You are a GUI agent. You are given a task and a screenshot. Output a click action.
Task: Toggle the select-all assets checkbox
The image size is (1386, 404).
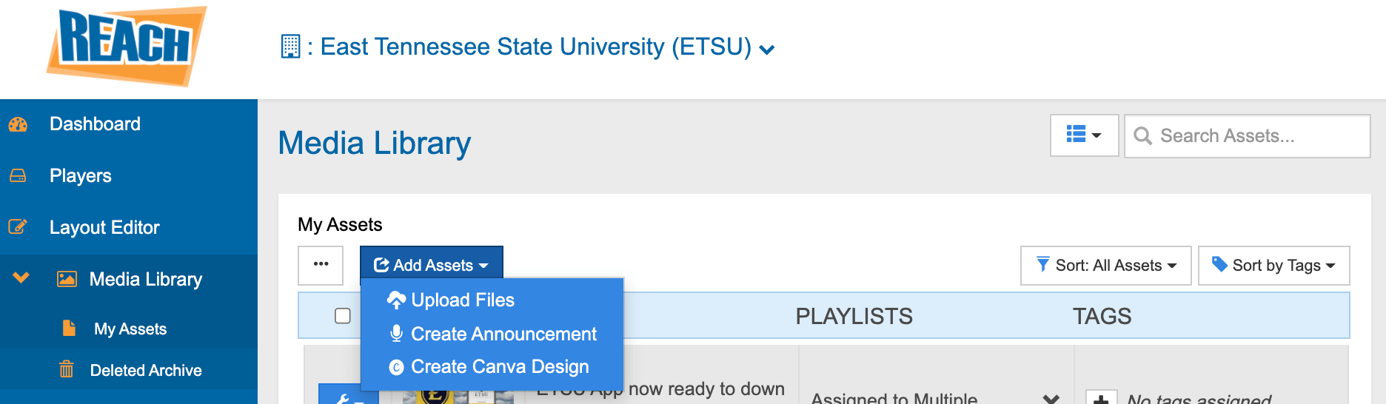(x=343, y=316)
